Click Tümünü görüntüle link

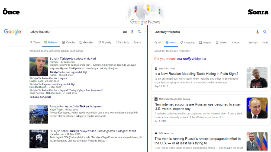[x=40, y=97]
